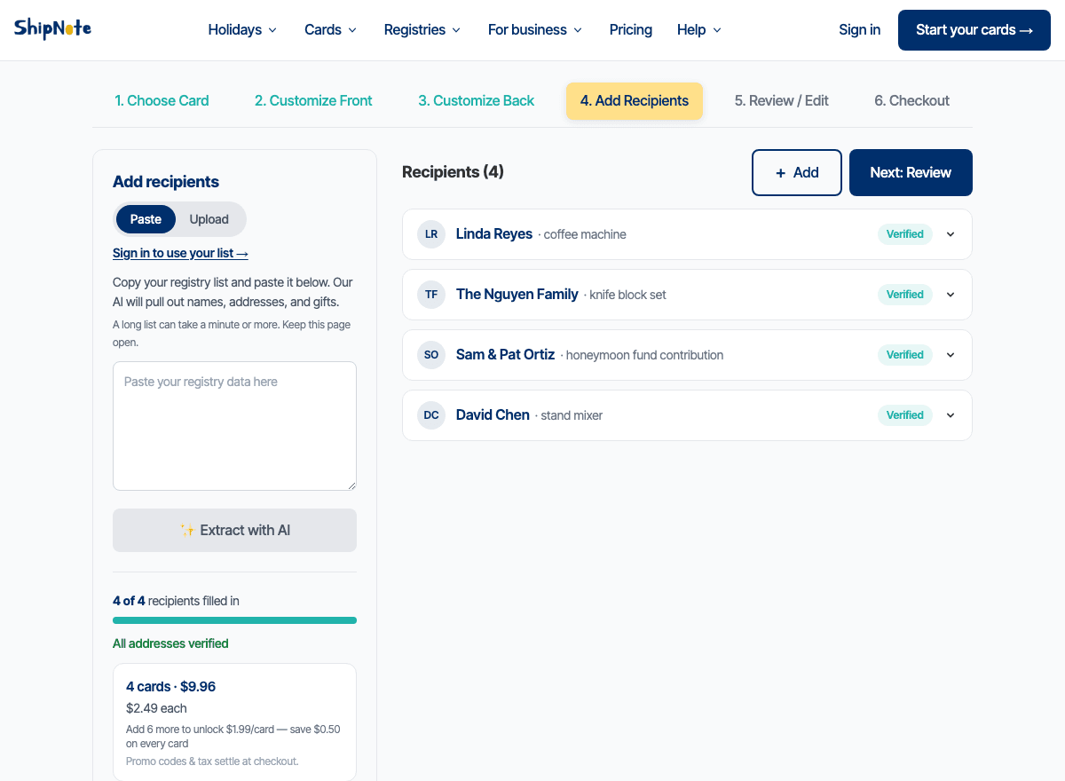Screen dimensions: 1065x781
Task: Go to the ShipNote home logo
Action: click(x=52, y=29)
